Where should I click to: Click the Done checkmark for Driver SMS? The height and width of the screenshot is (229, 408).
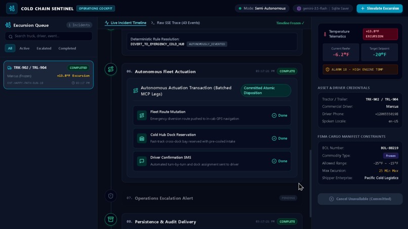pyautogui.click(x=274, y=161)
